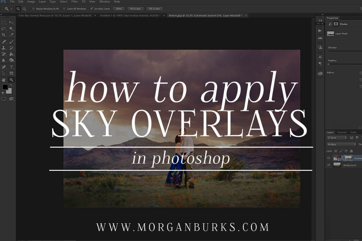Screen dimensions: 362x241
Task: Select the Magic Wand tool
Action: (11, 29)
